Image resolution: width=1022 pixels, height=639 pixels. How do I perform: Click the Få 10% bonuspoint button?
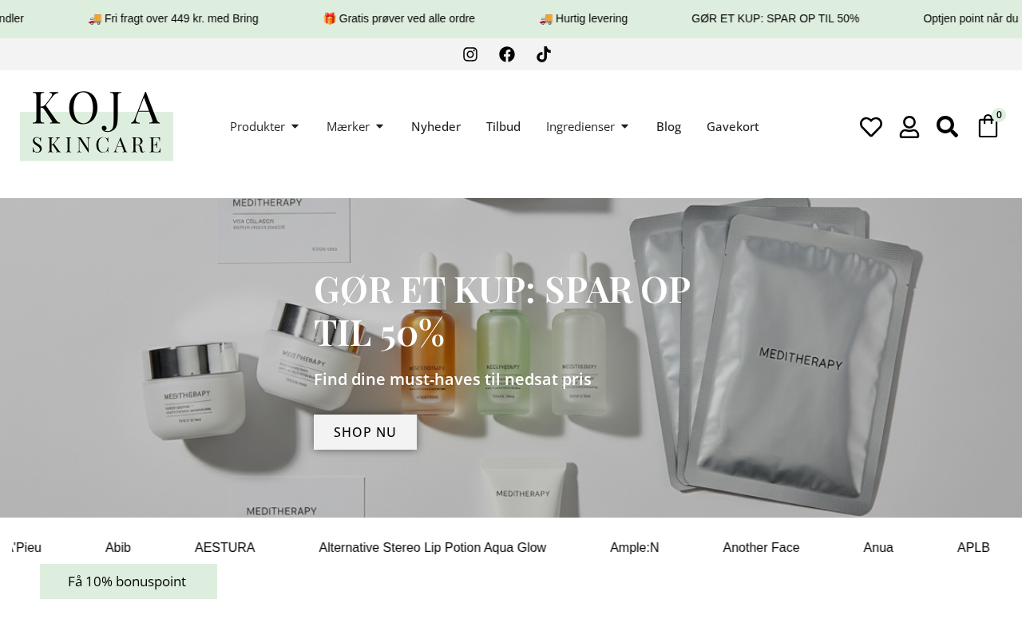pos(129,581)
